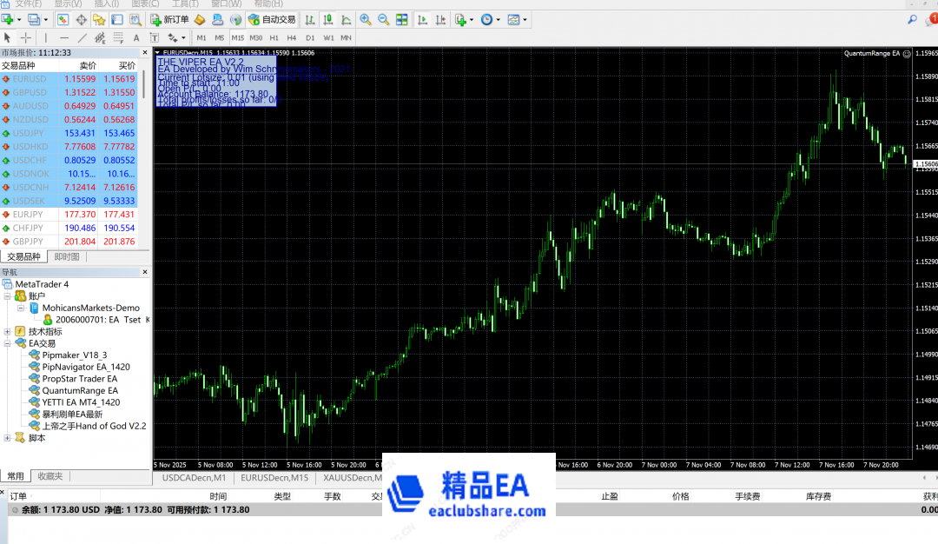Select the text label 'A' tool
The width and height of the screenshot is (938, 544).
click(x=136, y=37)
